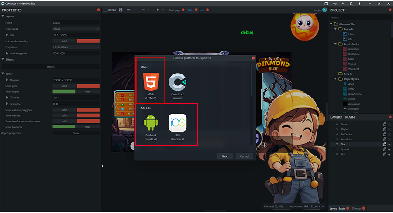
Task: Click the layout Name field
Action: tap(76, 23)
